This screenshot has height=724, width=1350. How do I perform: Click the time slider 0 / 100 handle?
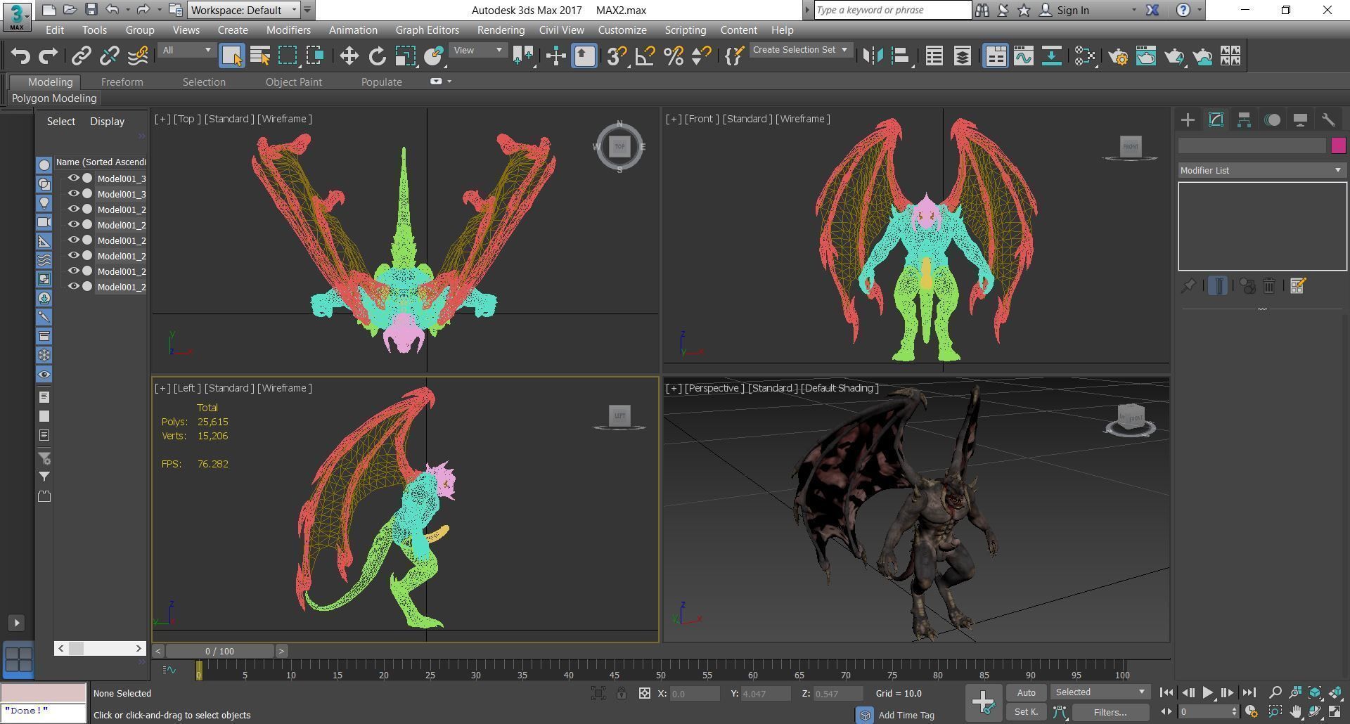(219, 652)
